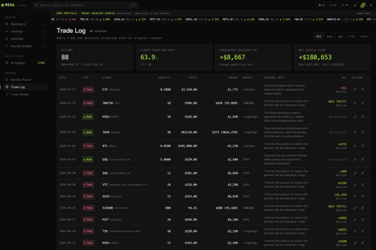This screenshot has height=250, width=376.
Task: Sort by the P&L column header
Action: click(344, 78)
